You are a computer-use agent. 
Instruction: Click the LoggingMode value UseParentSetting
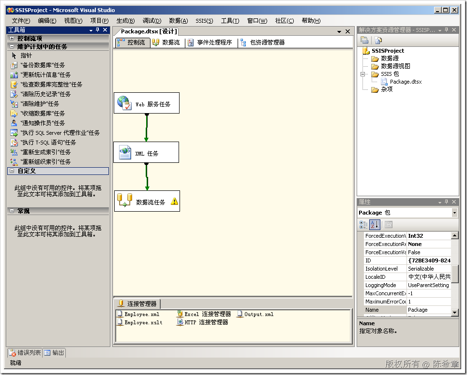tap(429, 285)
